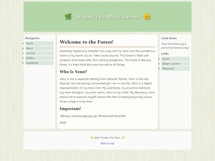Click the Who Is Venn? heading
Viewport: 215px width, 161px height.
[73, 72]
